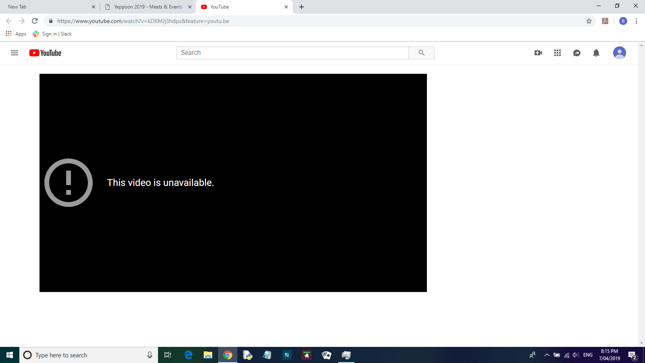The height and width of the screenshot is (363, 645).
Task: Switch to the Yeppoon 2019 tab
Action: pos(148,7)
